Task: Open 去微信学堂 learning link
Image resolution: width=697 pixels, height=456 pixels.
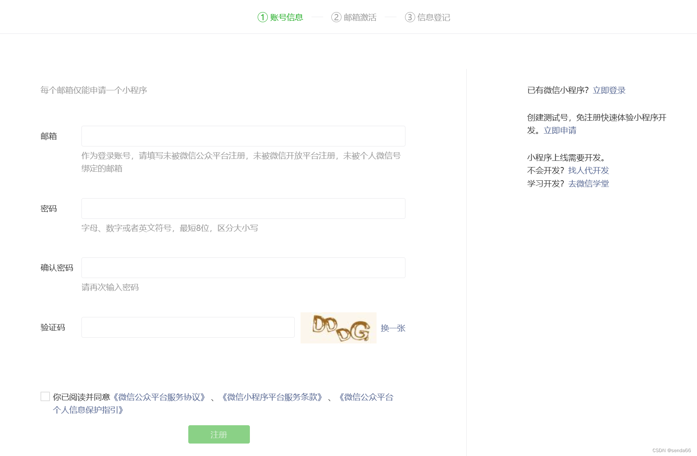Action: [x=589, y=183]
